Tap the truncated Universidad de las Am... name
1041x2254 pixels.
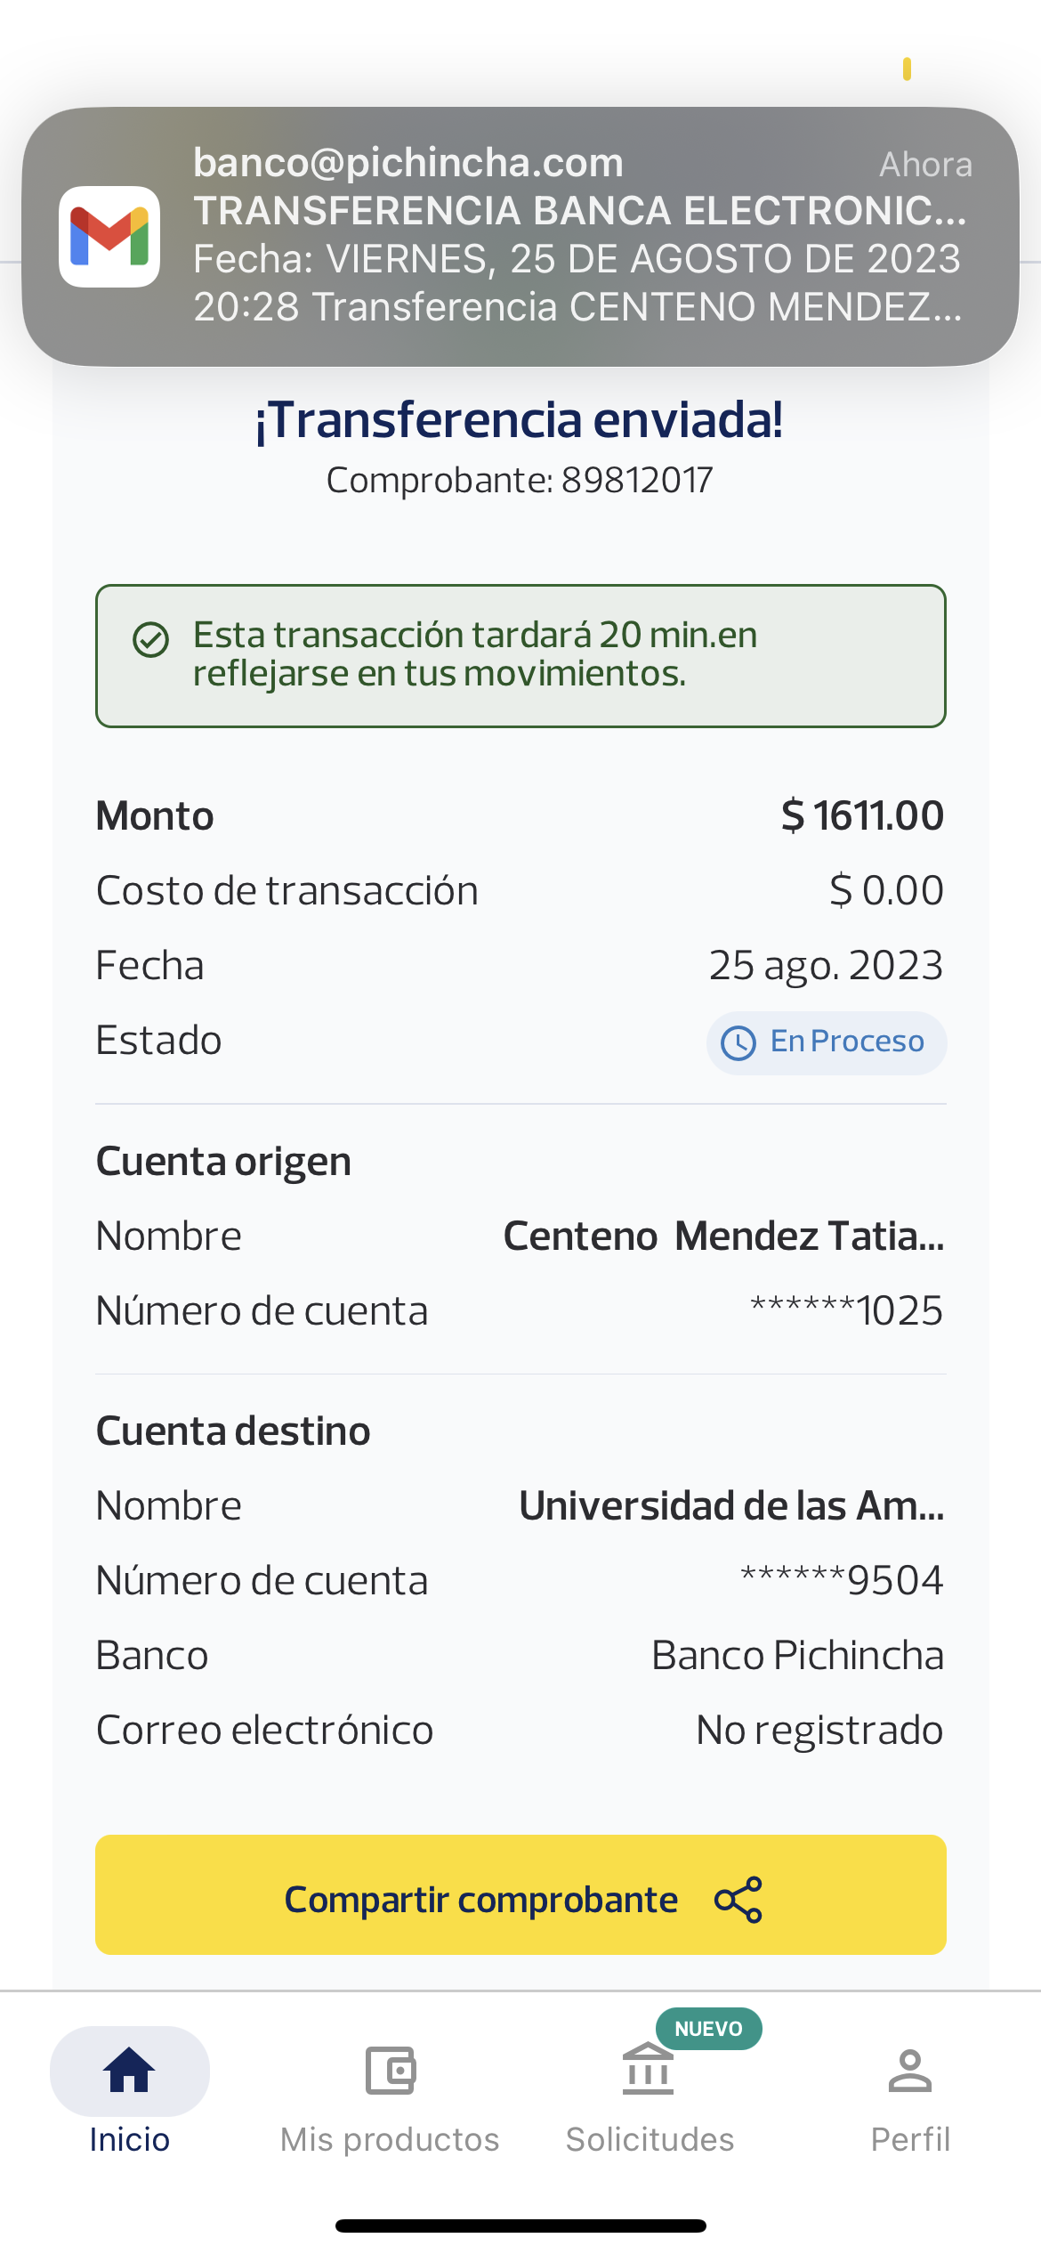731,1506
